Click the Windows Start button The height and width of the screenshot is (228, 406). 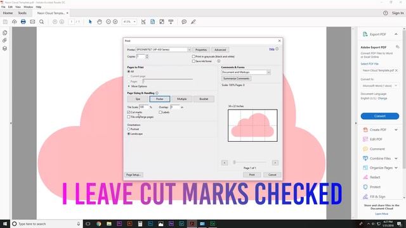[x=4, y=224]
